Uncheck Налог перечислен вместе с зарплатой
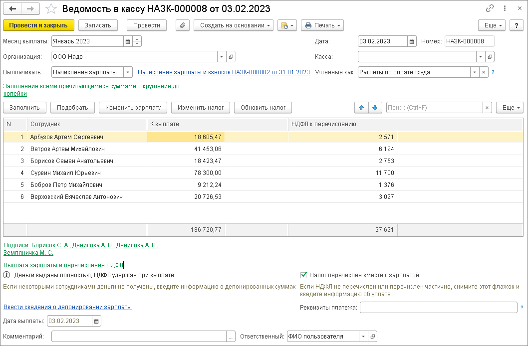The height and width of the screenshot is (346, 528). point(303,275)
